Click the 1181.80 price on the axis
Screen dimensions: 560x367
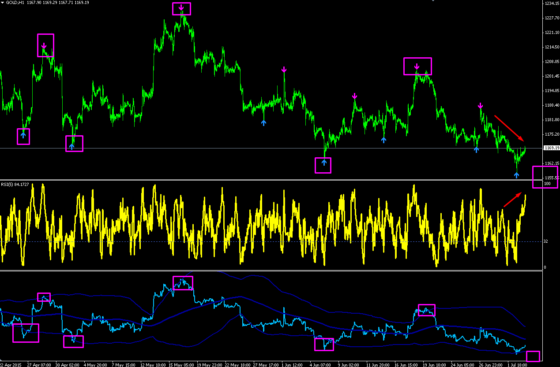click(552, 120)
